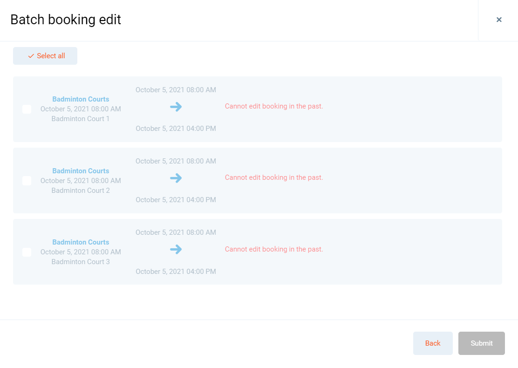Tick the checkbox for Badminton Court 3
The height and width of the screenshot is (368, 518).
[27, 252]
